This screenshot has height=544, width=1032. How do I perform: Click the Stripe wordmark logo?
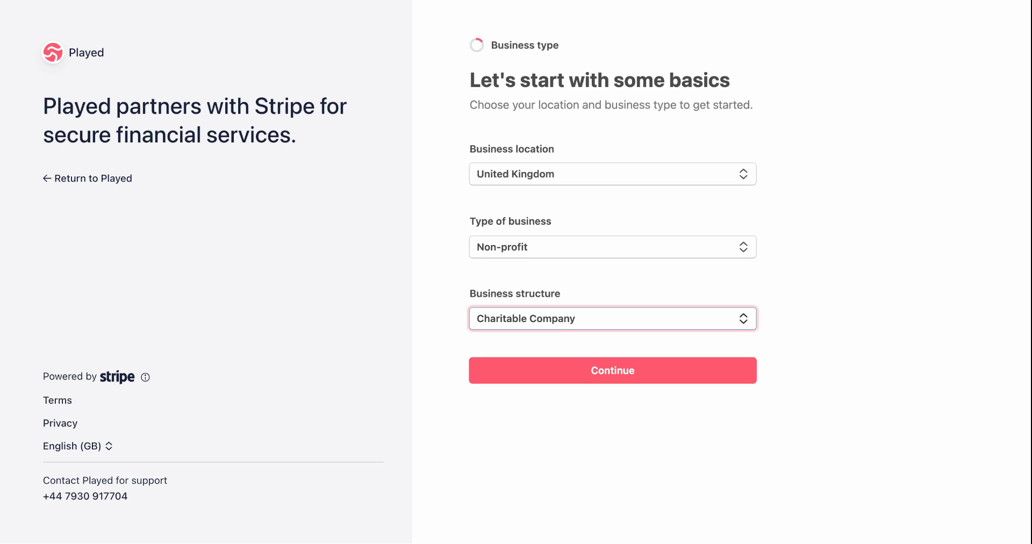(x=117, y=377)
